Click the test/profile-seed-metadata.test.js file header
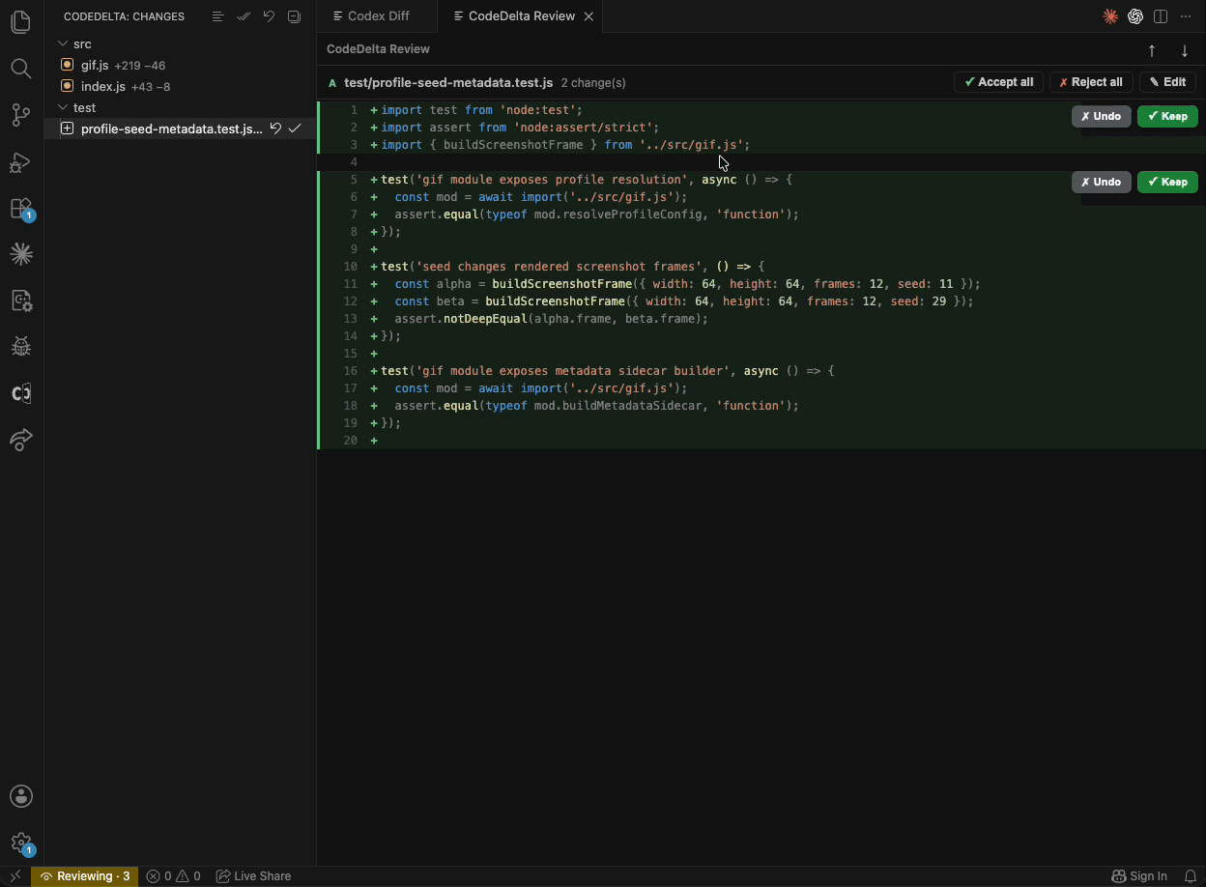Image resolution: width=1206 pixels, height=887 pixels. coord(448,83)
